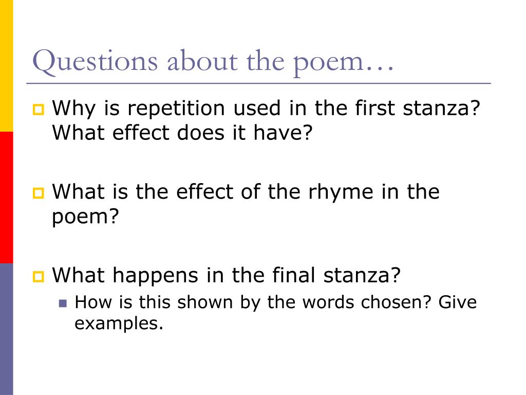The width and height of the screenshot is (526, 395).
Task: Click the word 'examples.' at the end
Action: (119, 324)
